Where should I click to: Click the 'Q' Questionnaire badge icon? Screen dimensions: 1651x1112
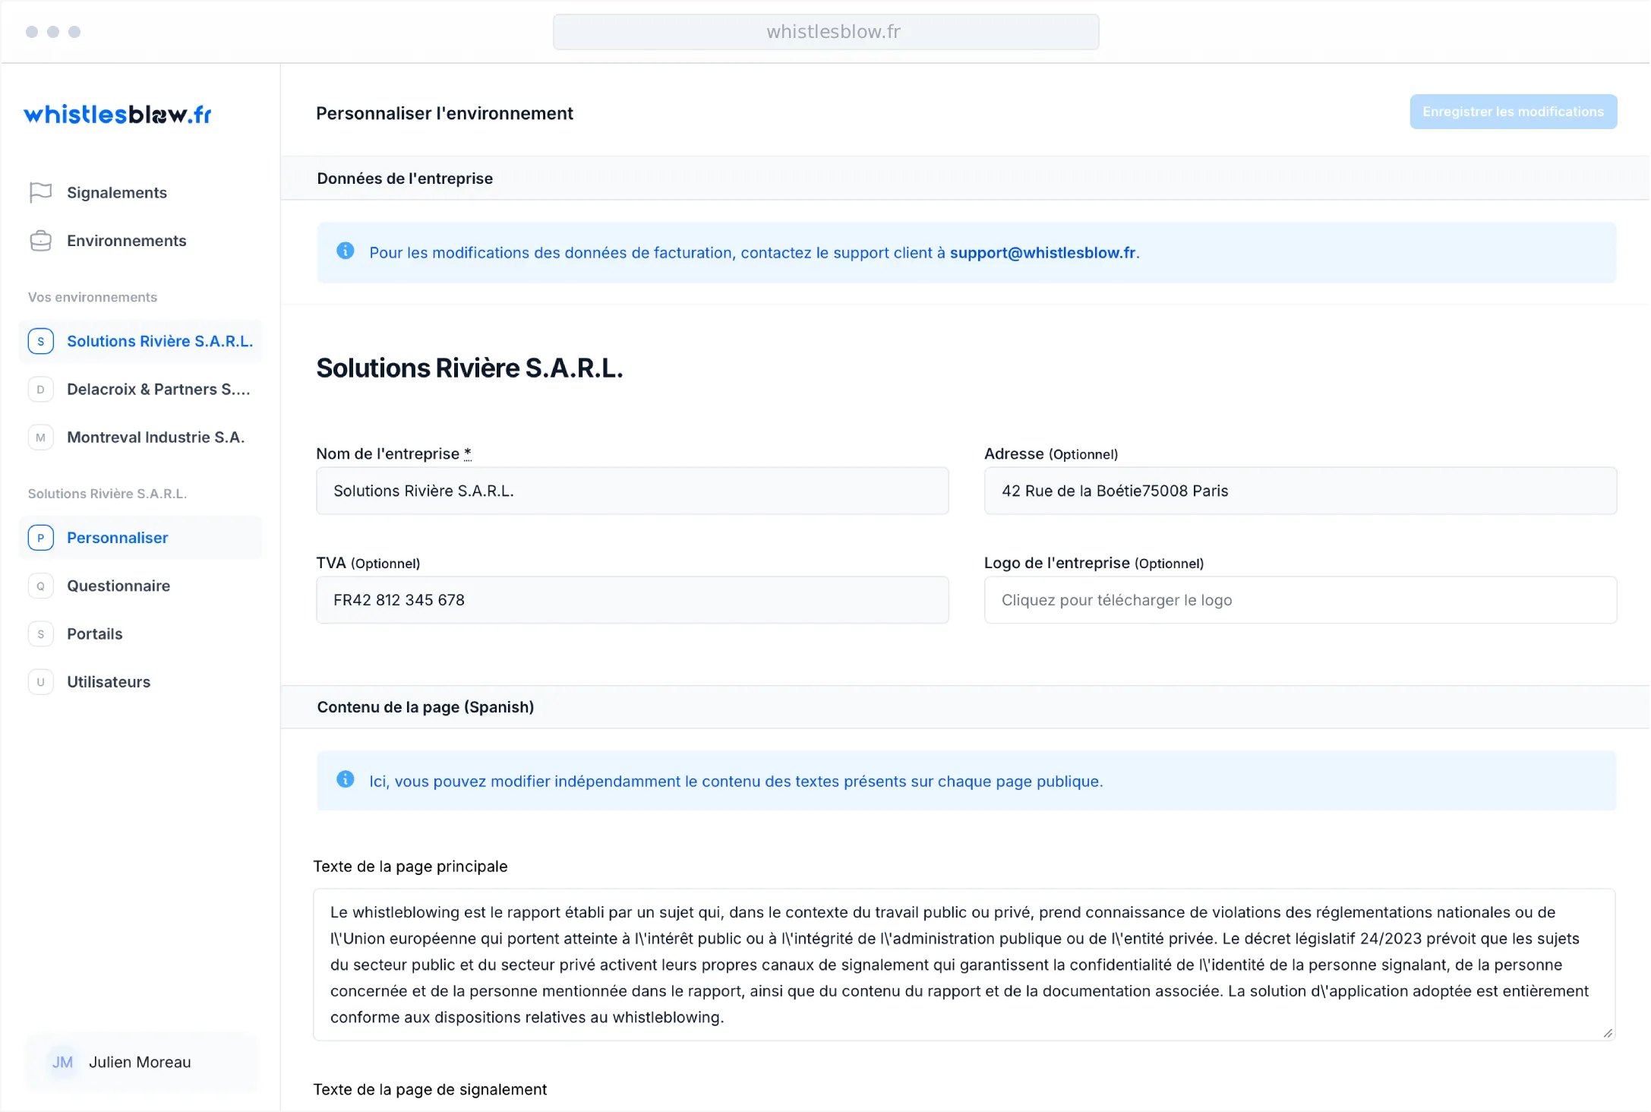pos(40,586)
